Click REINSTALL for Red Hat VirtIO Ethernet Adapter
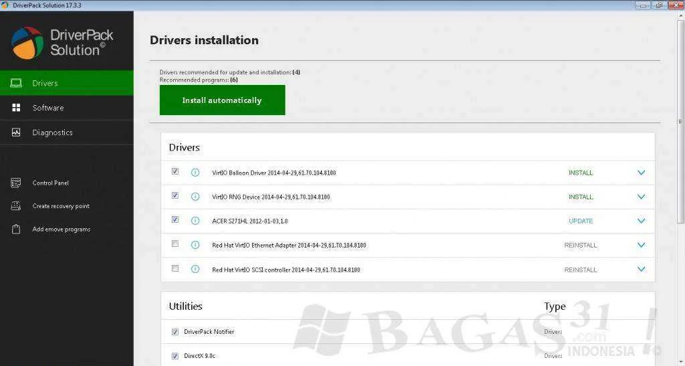 (581, 246)
